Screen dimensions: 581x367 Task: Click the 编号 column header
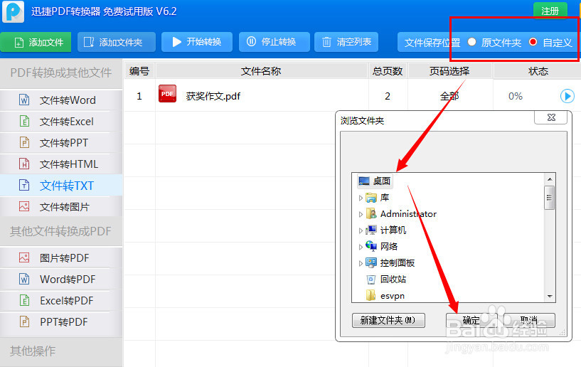[139, 71]
